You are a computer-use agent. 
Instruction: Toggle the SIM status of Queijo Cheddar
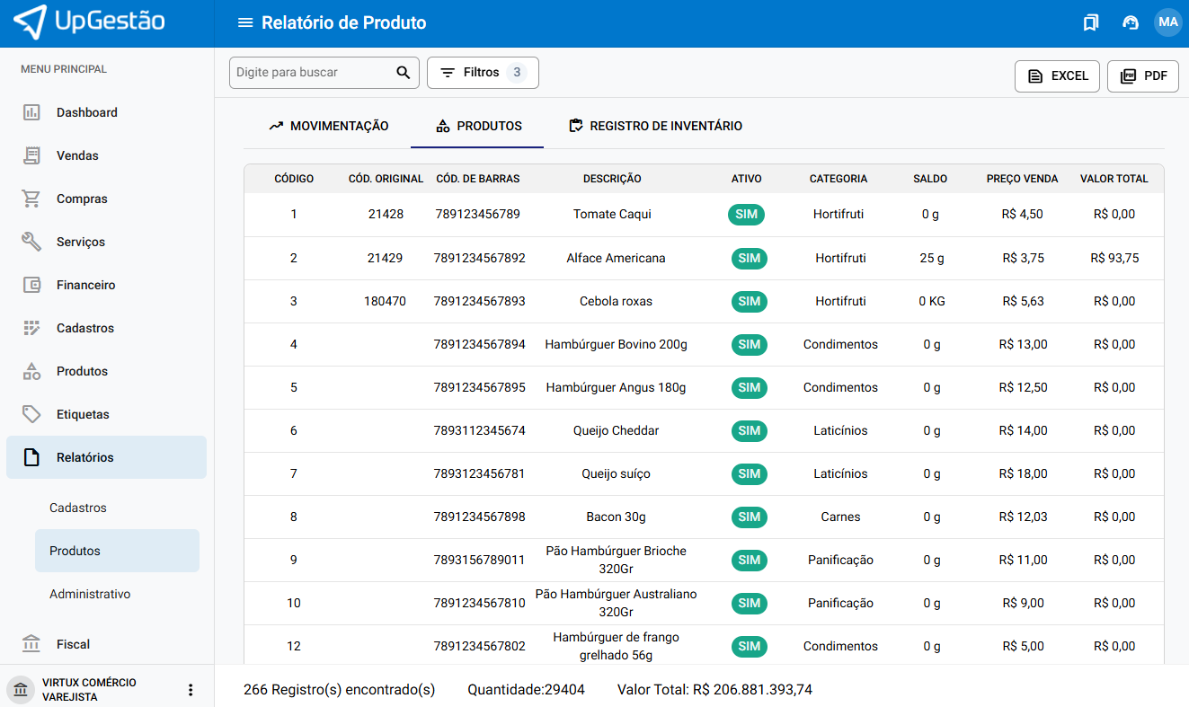coord(749,430)
